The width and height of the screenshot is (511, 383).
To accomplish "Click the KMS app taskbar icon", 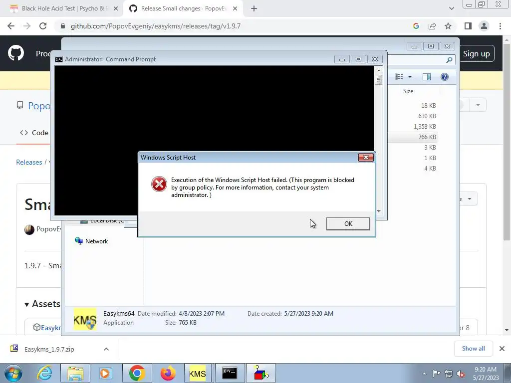I will pyautogui.click(x=198, y=373).
